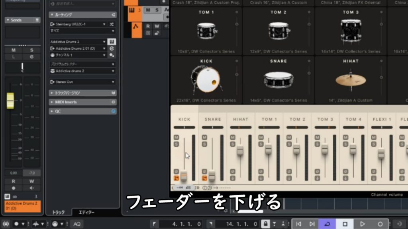Click the HIHAT channel volume fader
The height and width of the screenshot is (229, 408).
[240, 150]
